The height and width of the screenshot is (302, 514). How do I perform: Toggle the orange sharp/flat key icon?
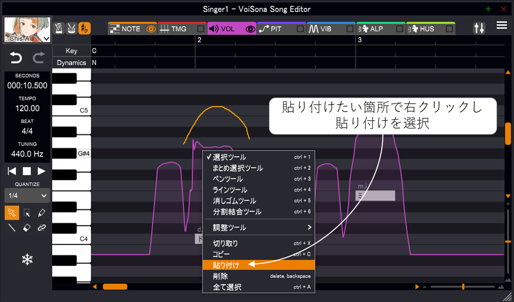(x=85, y=28)
